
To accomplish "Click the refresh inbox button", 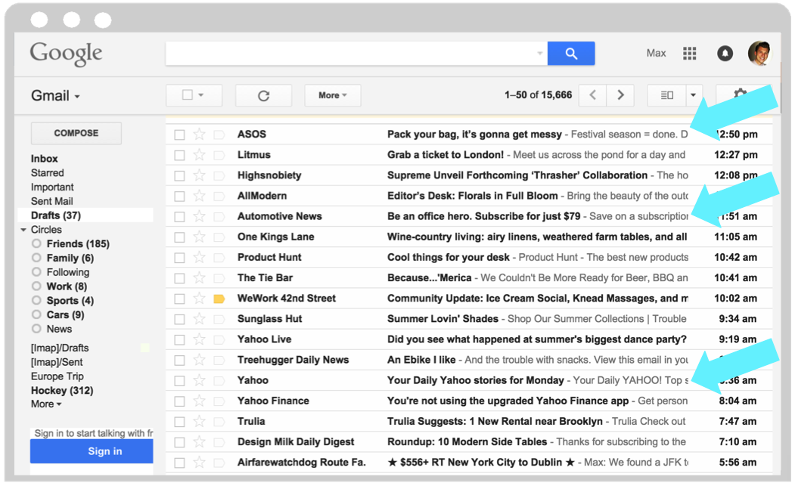I will pyautogui.click(x=264, y=95).
